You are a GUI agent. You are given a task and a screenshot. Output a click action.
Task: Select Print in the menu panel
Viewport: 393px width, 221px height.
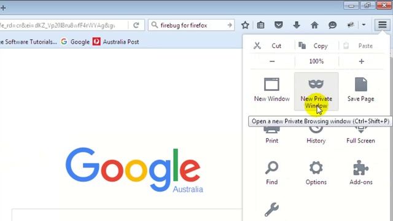(272, 136)
